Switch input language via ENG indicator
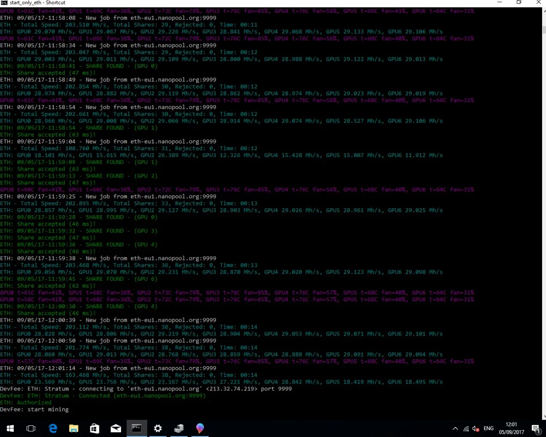Viewport: 546px width, 437px height. [x=489, y=428]
